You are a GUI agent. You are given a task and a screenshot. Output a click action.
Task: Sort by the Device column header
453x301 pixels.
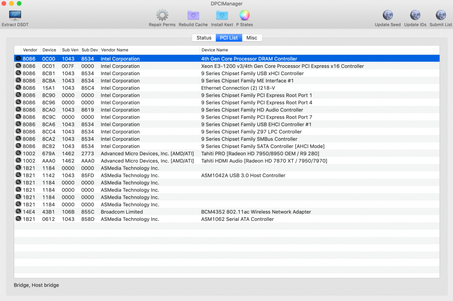click(x=49, y=50)
